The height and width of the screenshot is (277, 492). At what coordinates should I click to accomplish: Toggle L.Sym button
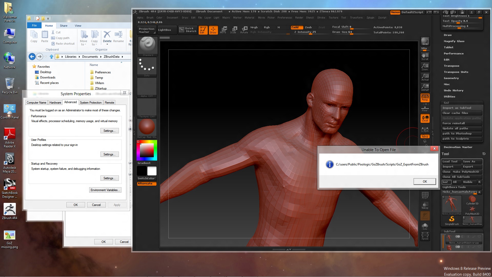[425, 130]
